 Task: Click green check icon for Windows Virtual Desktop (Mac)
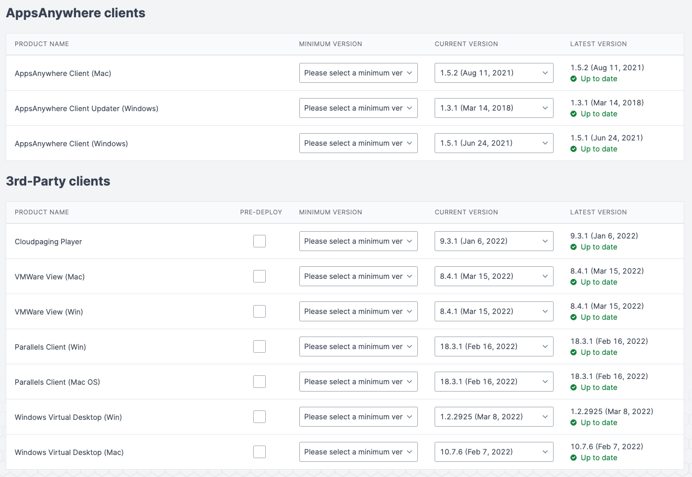coord(574,458)
